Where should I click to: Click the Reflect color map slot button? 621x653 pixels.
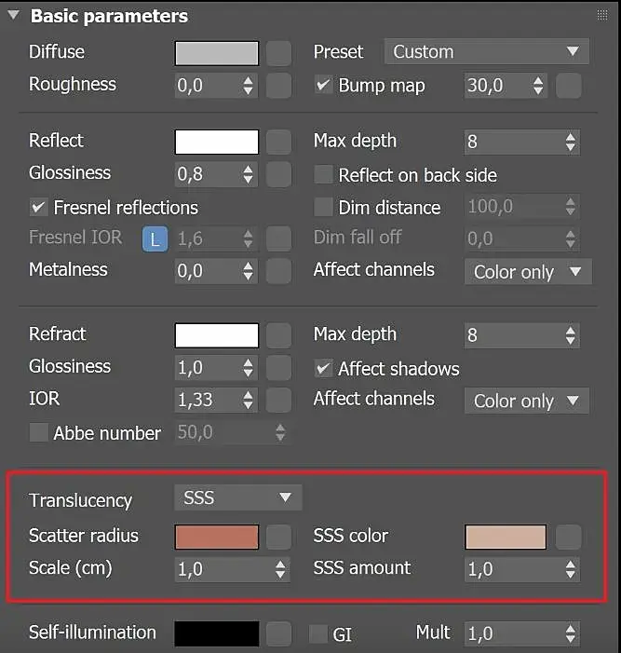point(279,142)
